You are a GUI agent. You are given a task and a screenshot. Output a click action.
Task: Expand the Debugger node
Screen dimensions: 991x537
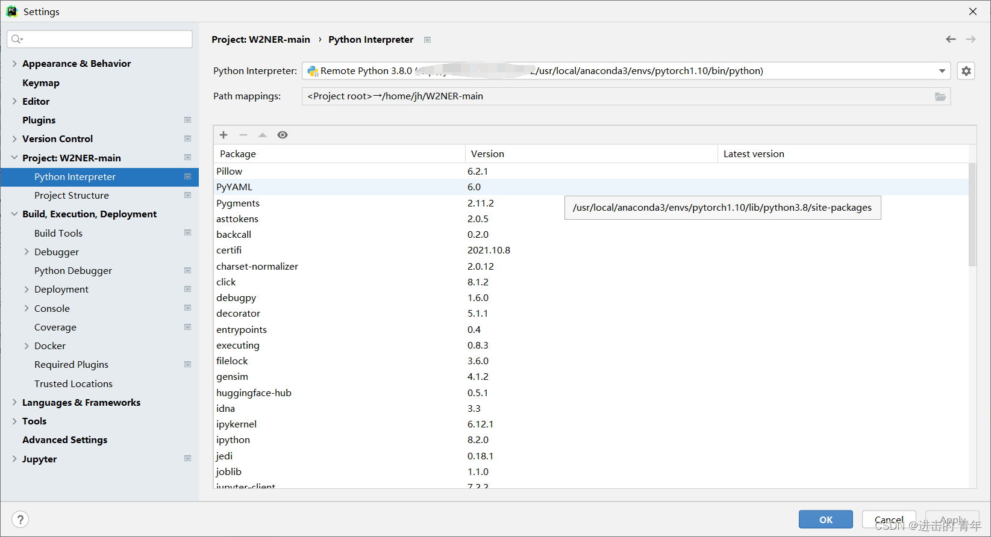tap(27, 252)
